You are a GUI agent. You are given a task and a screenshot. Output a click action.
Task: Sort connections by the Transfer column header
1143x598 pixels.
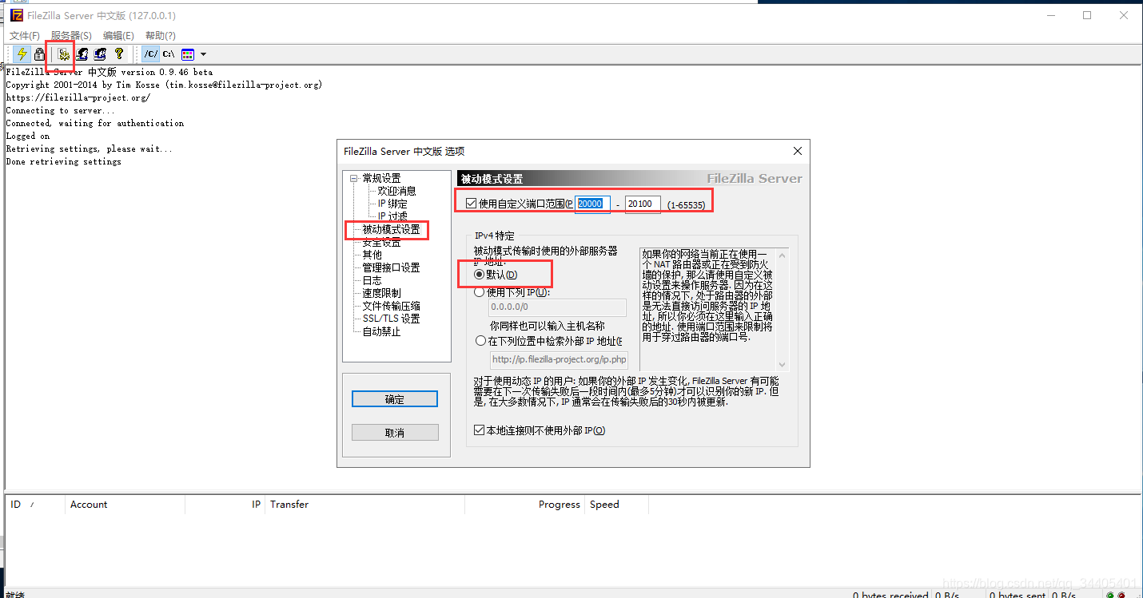click(364, 505)
